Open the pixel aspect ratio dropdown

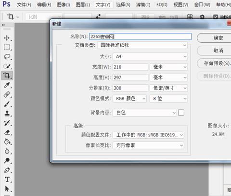point(148,145)
